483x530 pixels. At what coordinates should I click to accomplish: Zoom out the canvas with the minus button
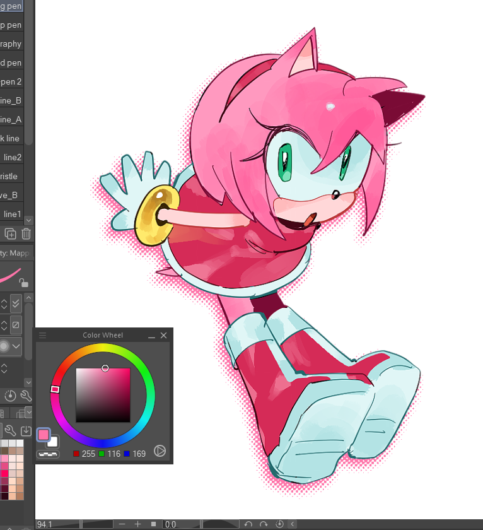click(x=122, y=524)
